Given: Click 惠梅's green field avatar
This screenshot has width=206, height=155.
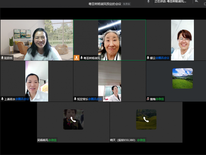Looking at the screenshot, I should (183, 78).
